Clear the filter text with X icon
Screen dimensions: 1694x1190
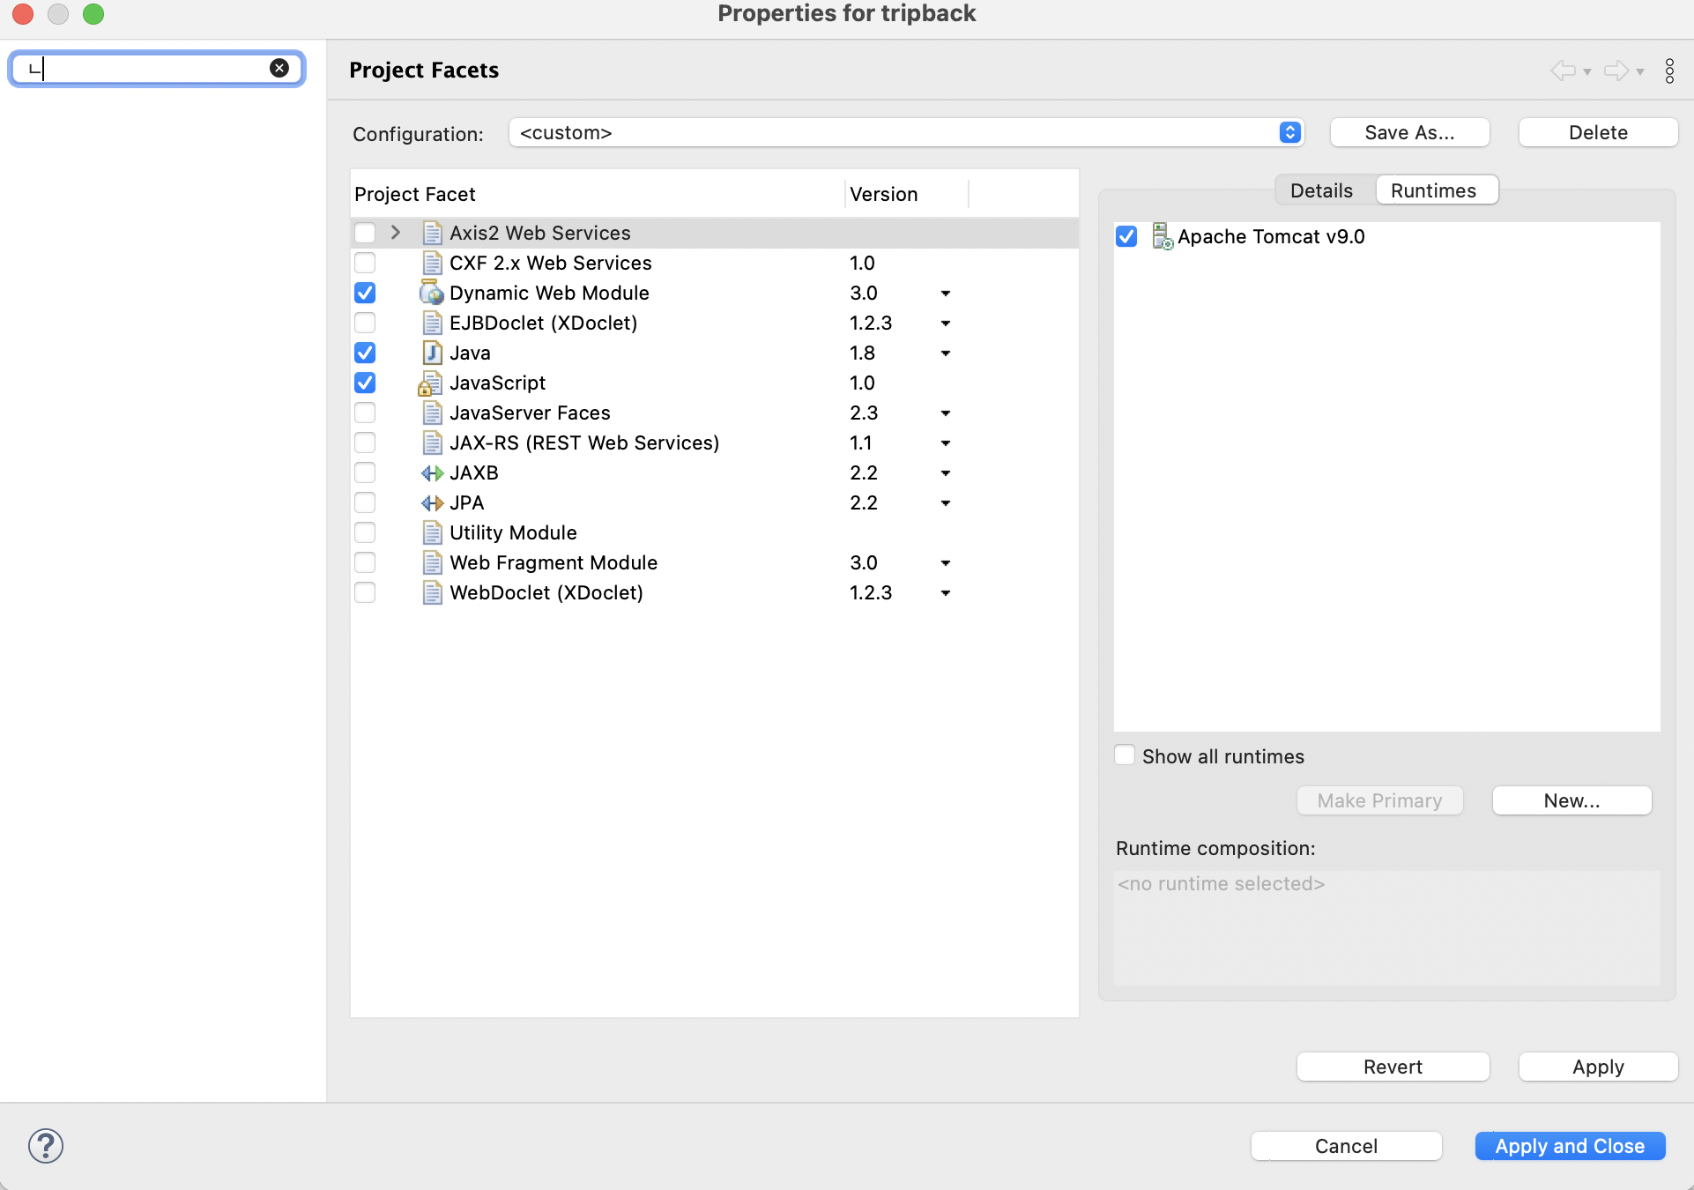279,68
